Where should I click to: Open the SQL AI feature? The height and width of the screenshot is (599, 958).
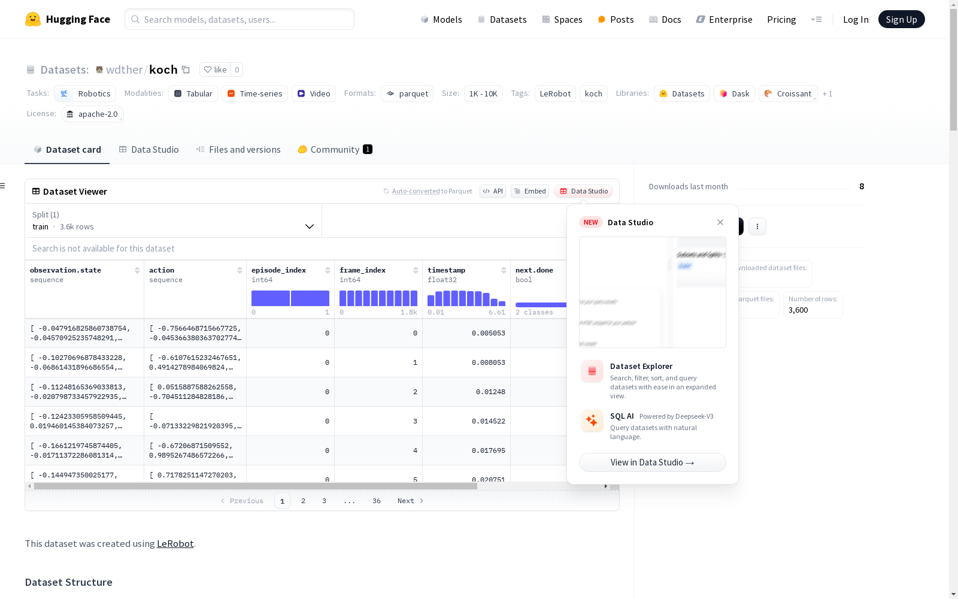point(653,425)
